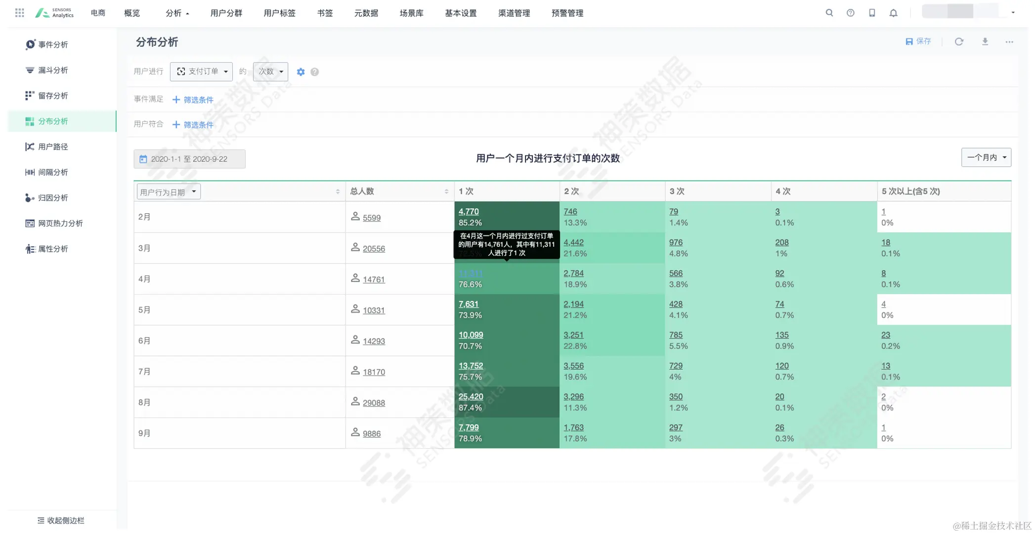Open the 一个月内 period dropdown
The width and height of the screenshot is (1035, 534).
(986, 157)
